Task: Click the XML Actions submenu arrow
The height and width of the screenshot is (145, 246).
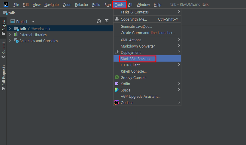Action: click(x=179, y=39)
